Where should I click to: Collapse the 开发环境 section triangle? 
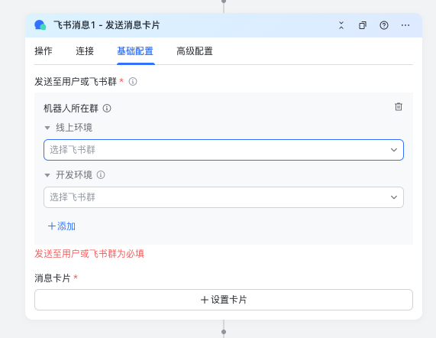[x=47, y=175]
